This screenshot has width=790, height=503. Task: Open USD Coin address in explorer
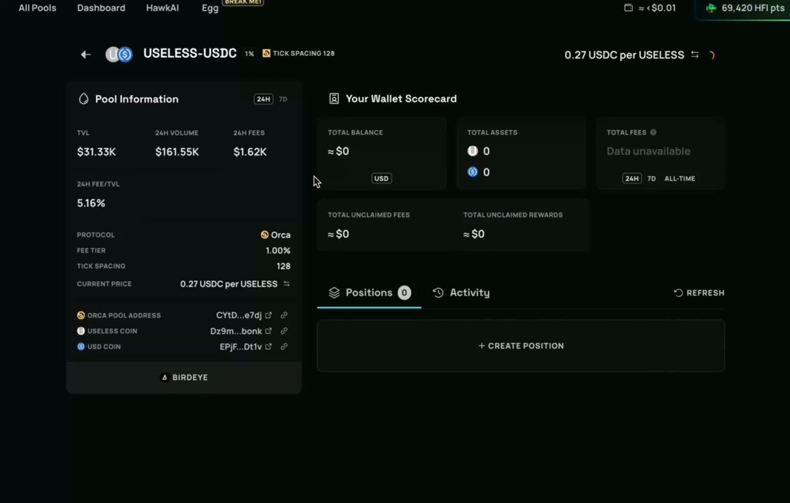tap(268, 347)
